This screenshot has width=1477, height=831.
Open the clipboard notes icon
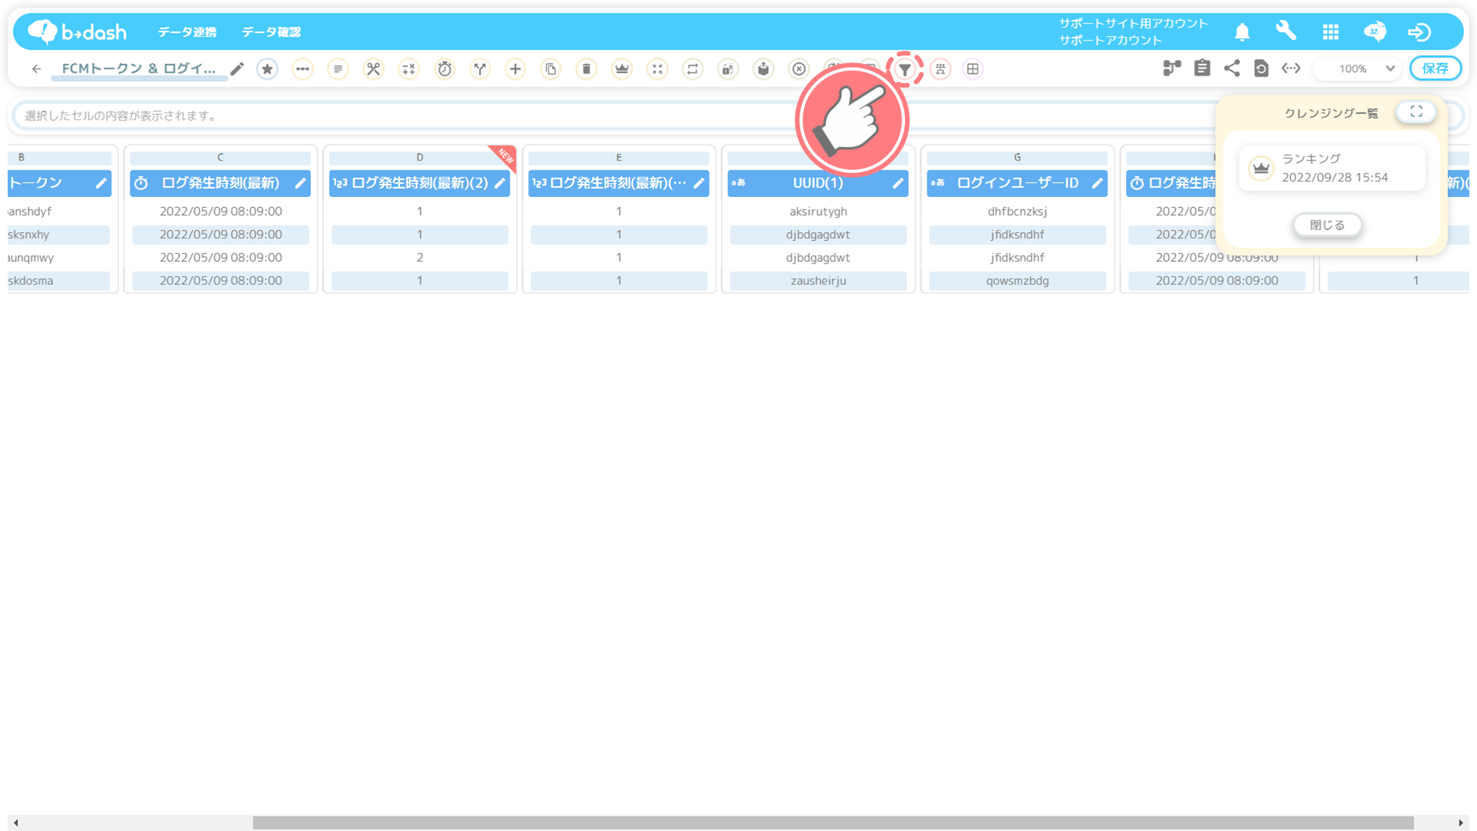coord(1202,68)
